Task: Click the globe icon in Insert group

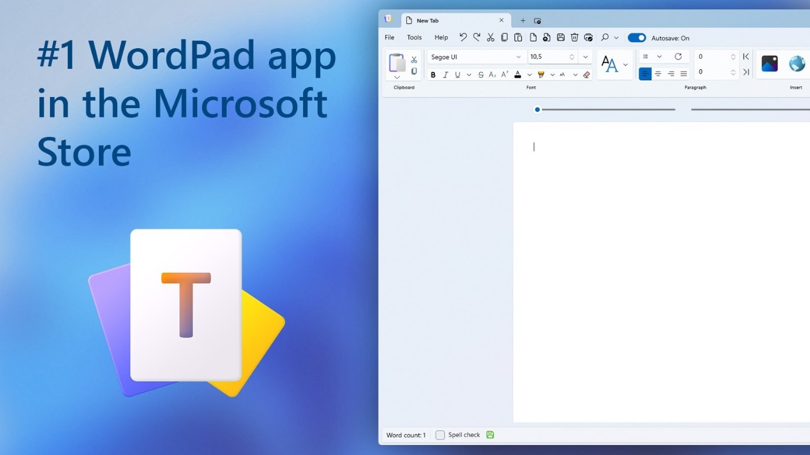Action: pyautogui.click(x=797, y=63)
